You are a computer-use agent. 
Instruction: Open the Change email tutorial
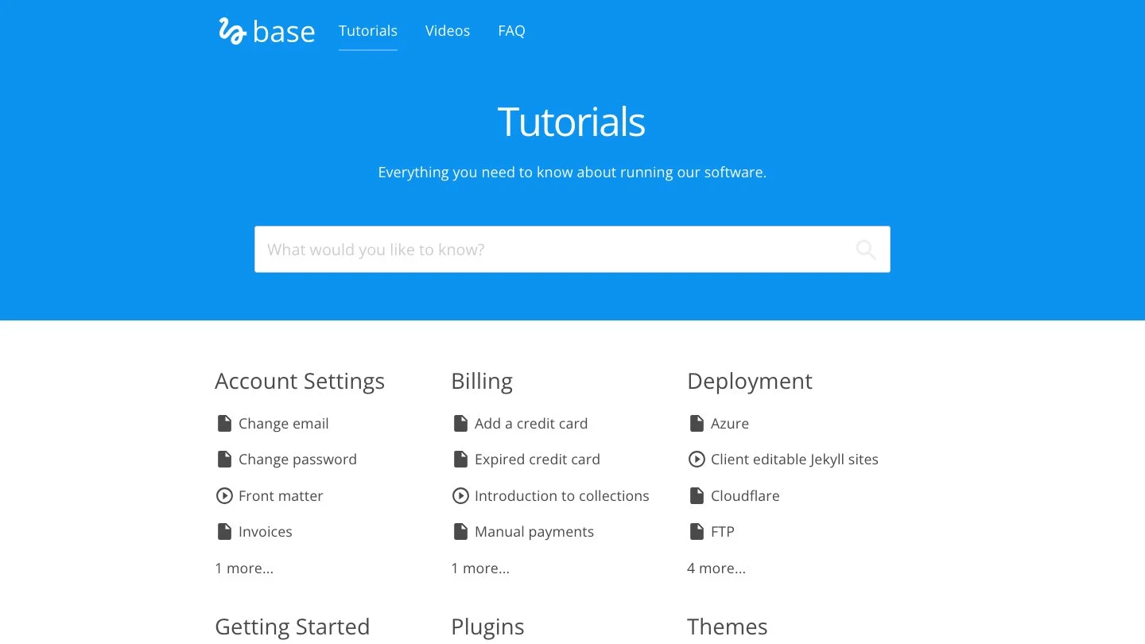[x=284, y=424]
